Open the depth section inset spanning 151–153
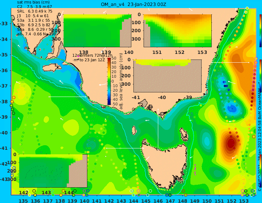Image resolution: width=262 pixels, height=203 pixels. point(177,31)
